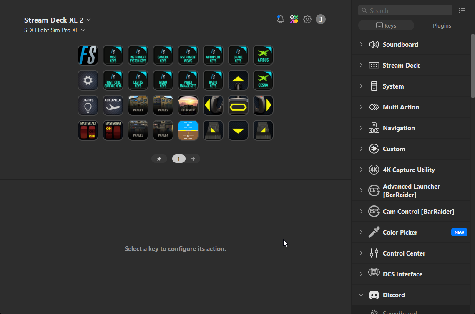Toggle the Master Alt switch key
The width and height of the screenshot is (475, 314).
click(88, 130)
